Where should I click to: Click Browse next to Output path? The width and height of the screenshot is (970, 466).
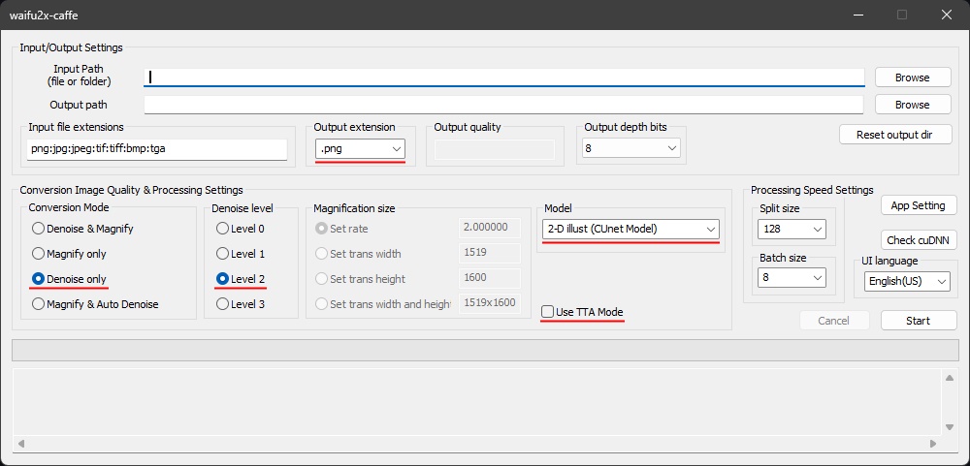pyautogui.click(x=912, y=105)
